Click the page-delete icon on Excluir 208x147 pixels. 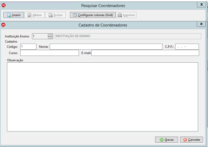[x=51, y=15]
